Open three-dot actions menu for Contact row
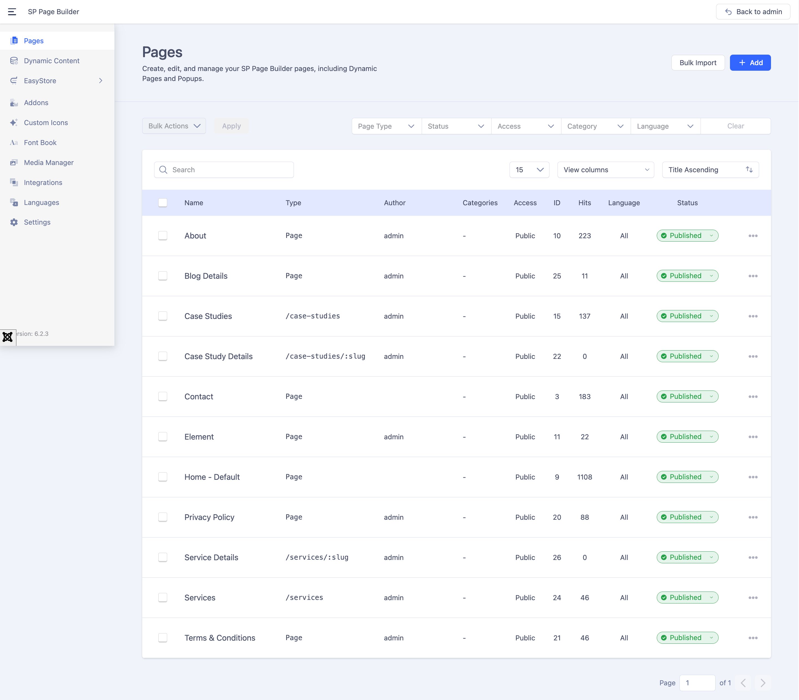Screen dimensions: 799x700 point(753,397)
